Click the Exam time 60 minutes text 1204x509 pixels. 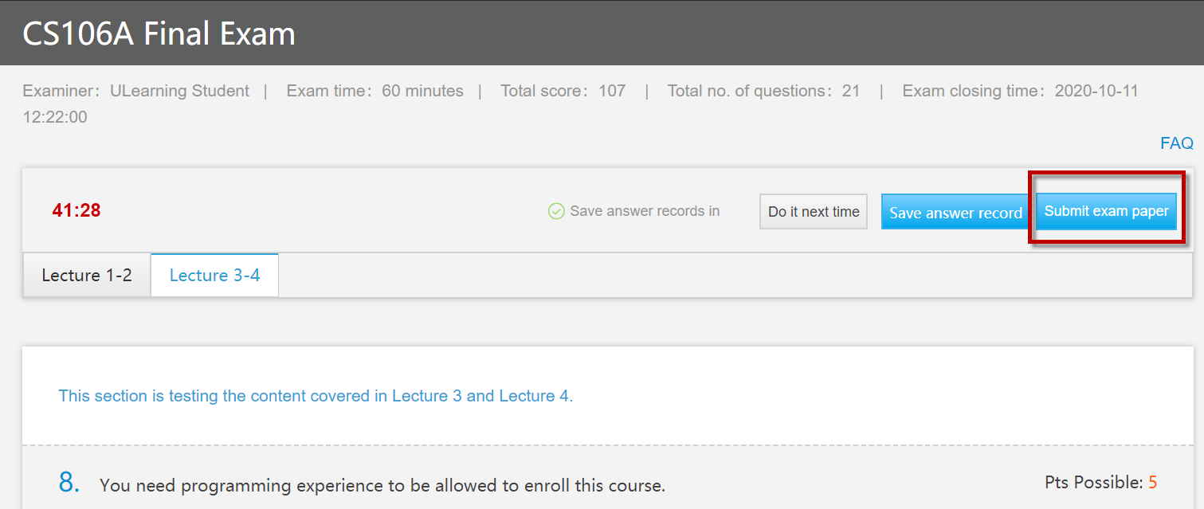(x=375, y=91)
